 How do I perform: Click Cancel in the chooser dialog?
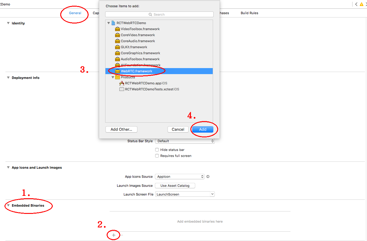point(178,129)
